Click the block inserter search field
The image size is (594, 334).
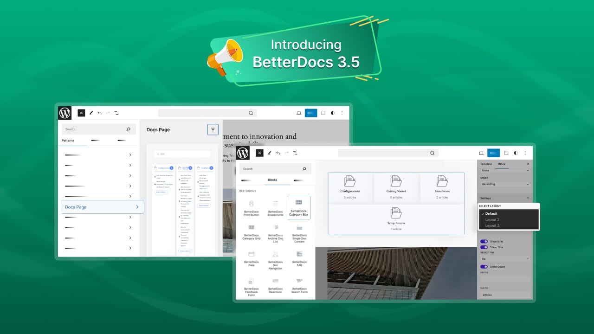[x=275, y=169]
